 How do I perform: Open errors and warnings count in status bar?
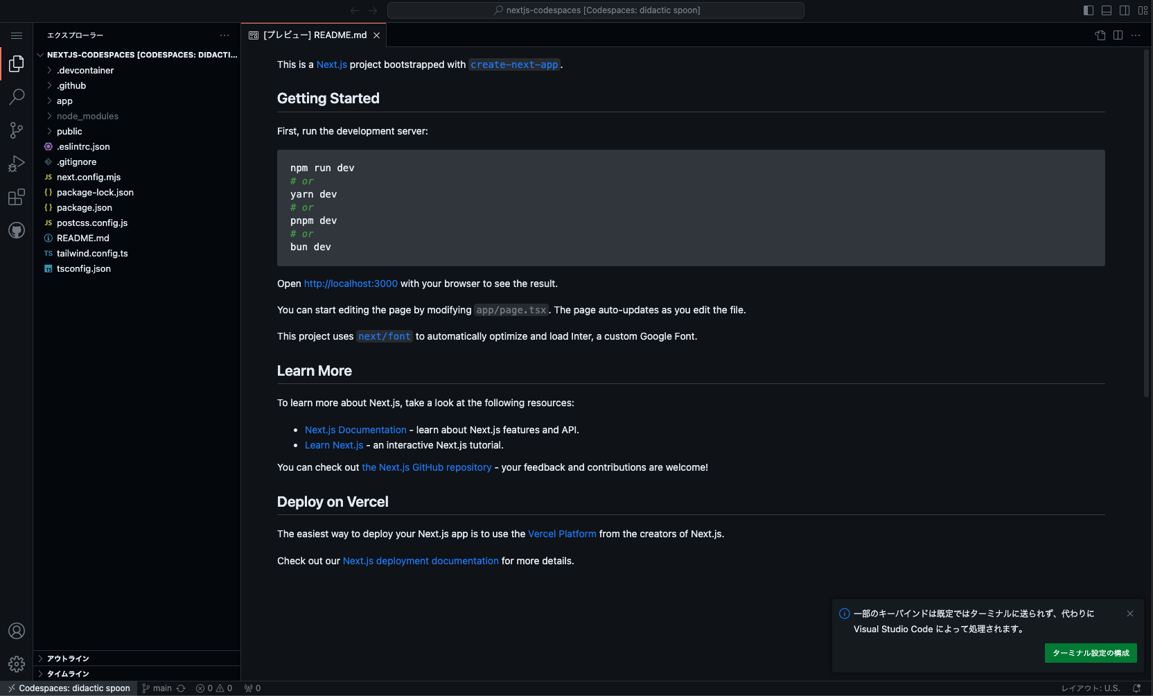pyautogui.click(x=214, y=688)
